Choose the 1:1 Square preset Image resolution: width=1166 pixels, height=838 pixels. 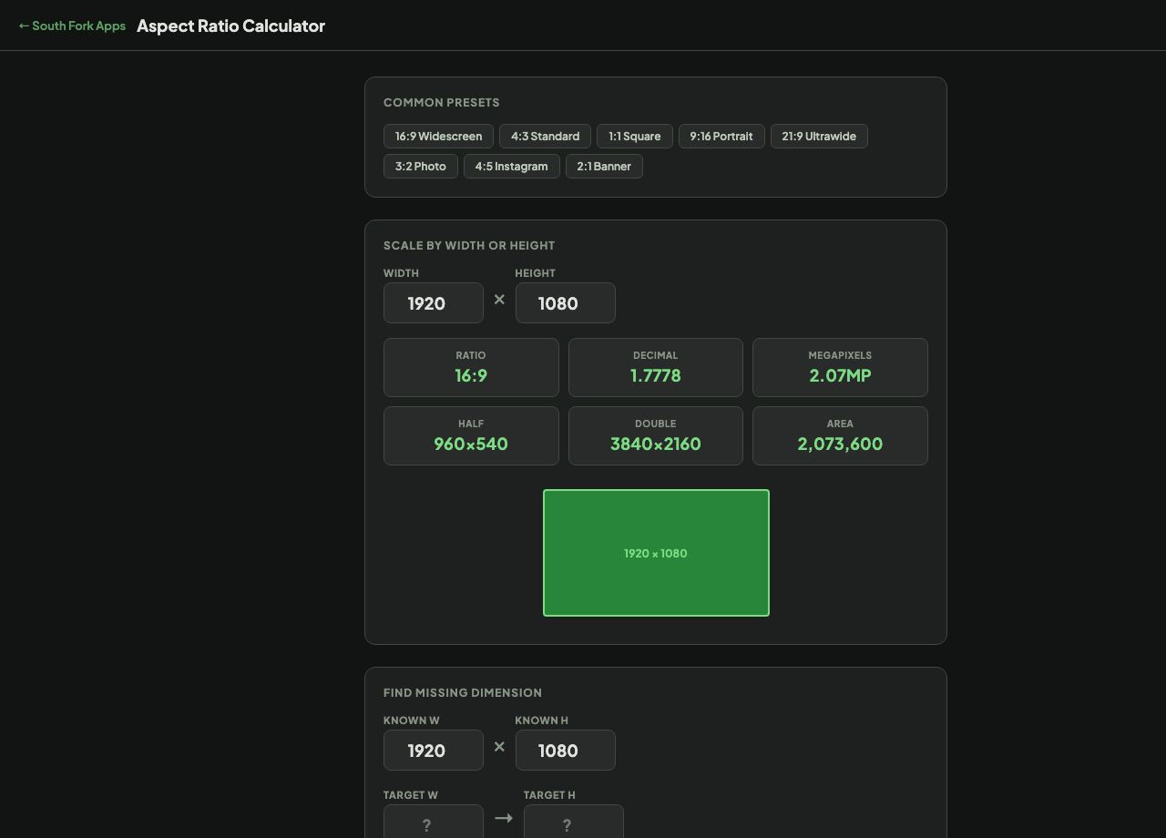[x=635, y=137]
